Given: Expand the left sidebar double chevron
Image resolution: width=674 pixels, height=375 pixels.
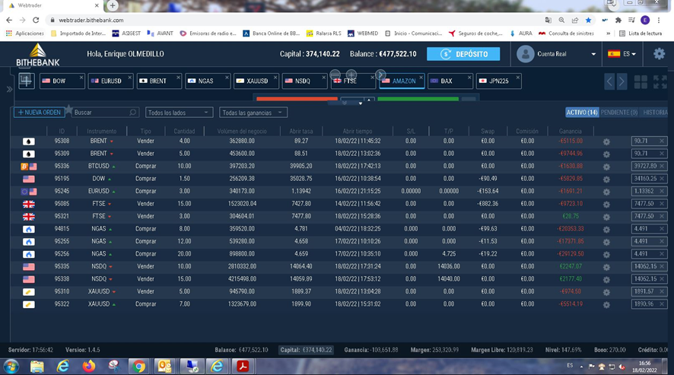Looking at the screenshot, I should click(x=9, y=90).
